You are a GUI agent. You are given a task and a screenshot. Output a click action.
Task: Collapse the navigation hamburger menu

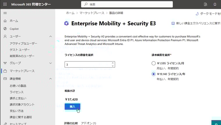[5, 13]
